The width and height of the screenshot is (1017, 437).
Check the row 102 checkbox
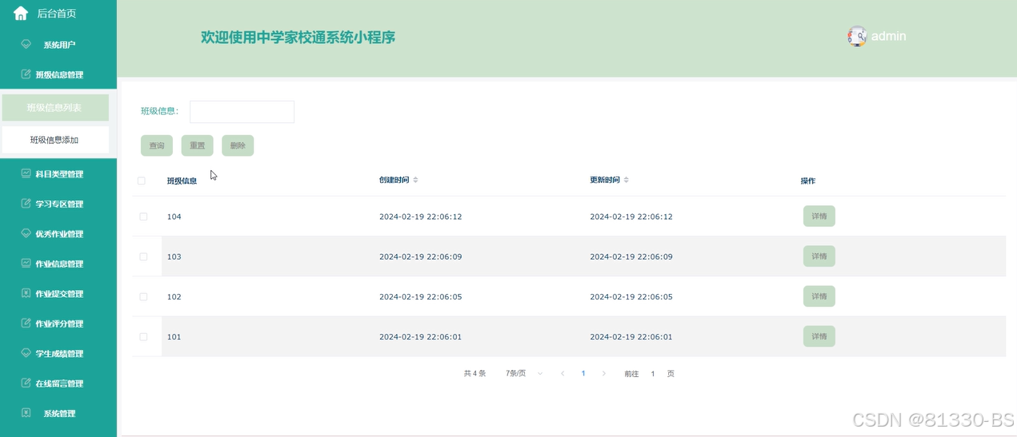[x=143, y=296]
